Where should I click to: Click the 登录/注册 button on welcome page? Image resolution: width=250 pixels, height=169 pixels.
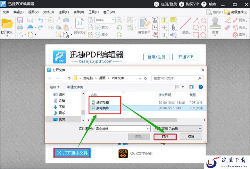point(156,57)
